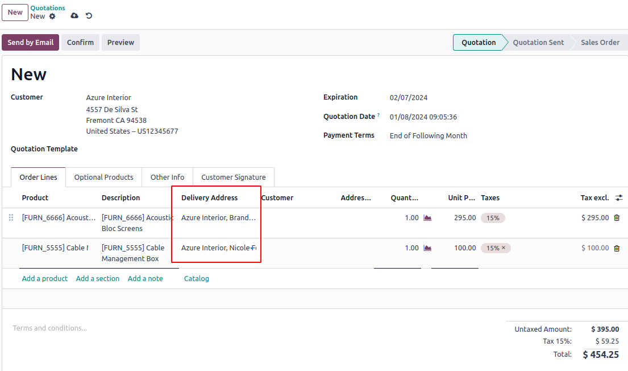The width and height of the screenshot is (628, 371).
Task: Switch to Optional Products tab
Action: click(x=104, y=178)
